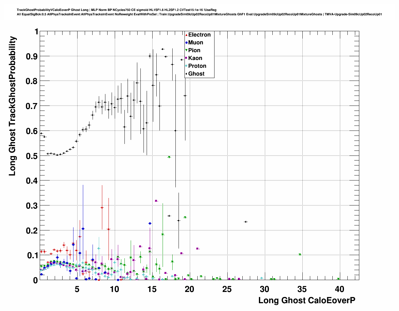Image resolution: width=399 pixels, height=311 pixels.
Task: Click the y-axis tick label '0.8'
Action: coord(32,81)
